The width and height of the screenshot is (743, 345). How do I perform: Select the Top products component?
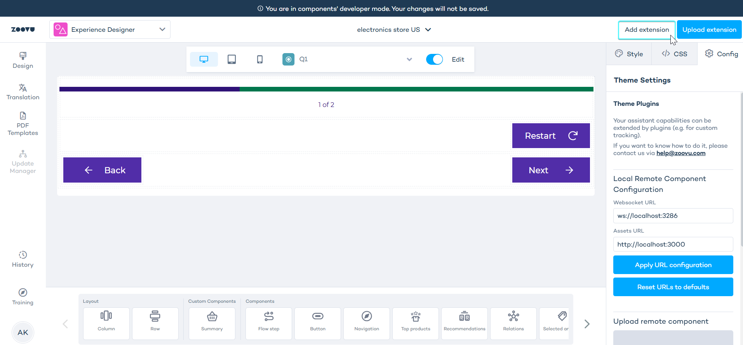[x=416, y=324]
